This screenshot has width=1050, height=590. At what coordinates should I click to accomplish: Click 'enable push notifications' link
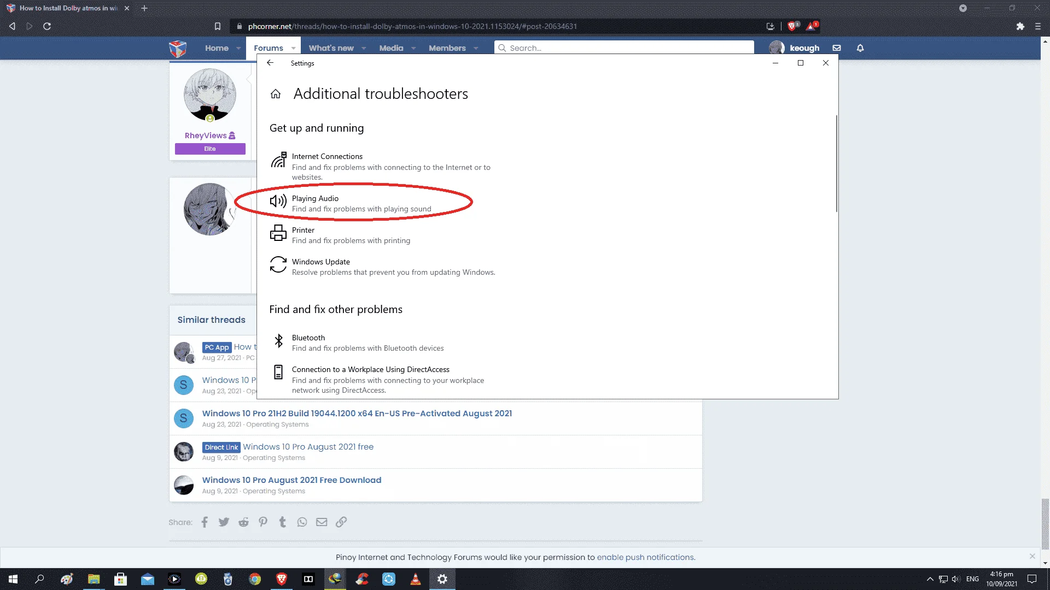tap(645, 557)
